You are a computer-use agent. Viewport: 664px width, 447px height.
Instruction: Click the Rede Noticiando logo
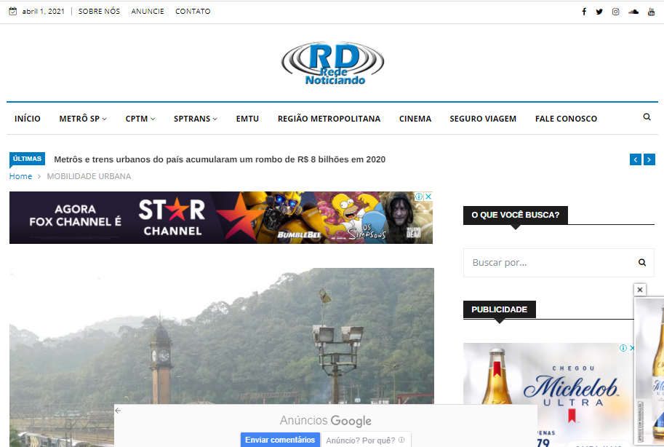click(x=332, y=64)
